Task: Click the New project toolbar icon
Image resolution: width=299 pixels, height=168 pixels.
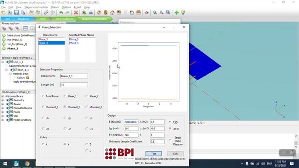Action: pos(3,13)
